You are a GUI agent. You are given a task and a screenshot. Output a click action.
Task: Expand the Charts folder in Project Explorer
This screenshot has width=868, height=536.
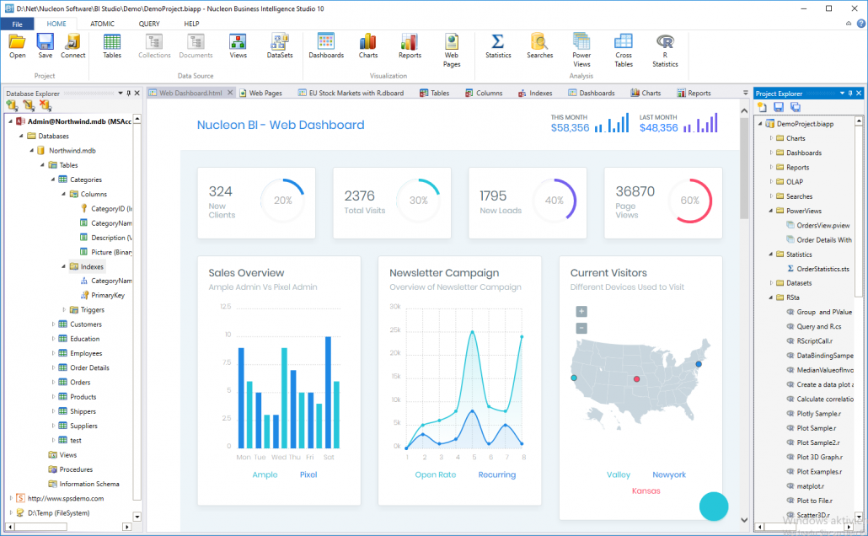[770, 138]
